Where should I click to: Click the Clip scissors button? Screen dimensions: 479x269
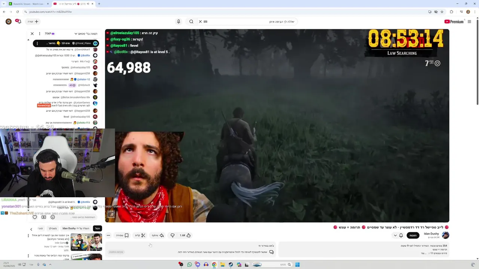pyautogui.click(x=140, y=235)
